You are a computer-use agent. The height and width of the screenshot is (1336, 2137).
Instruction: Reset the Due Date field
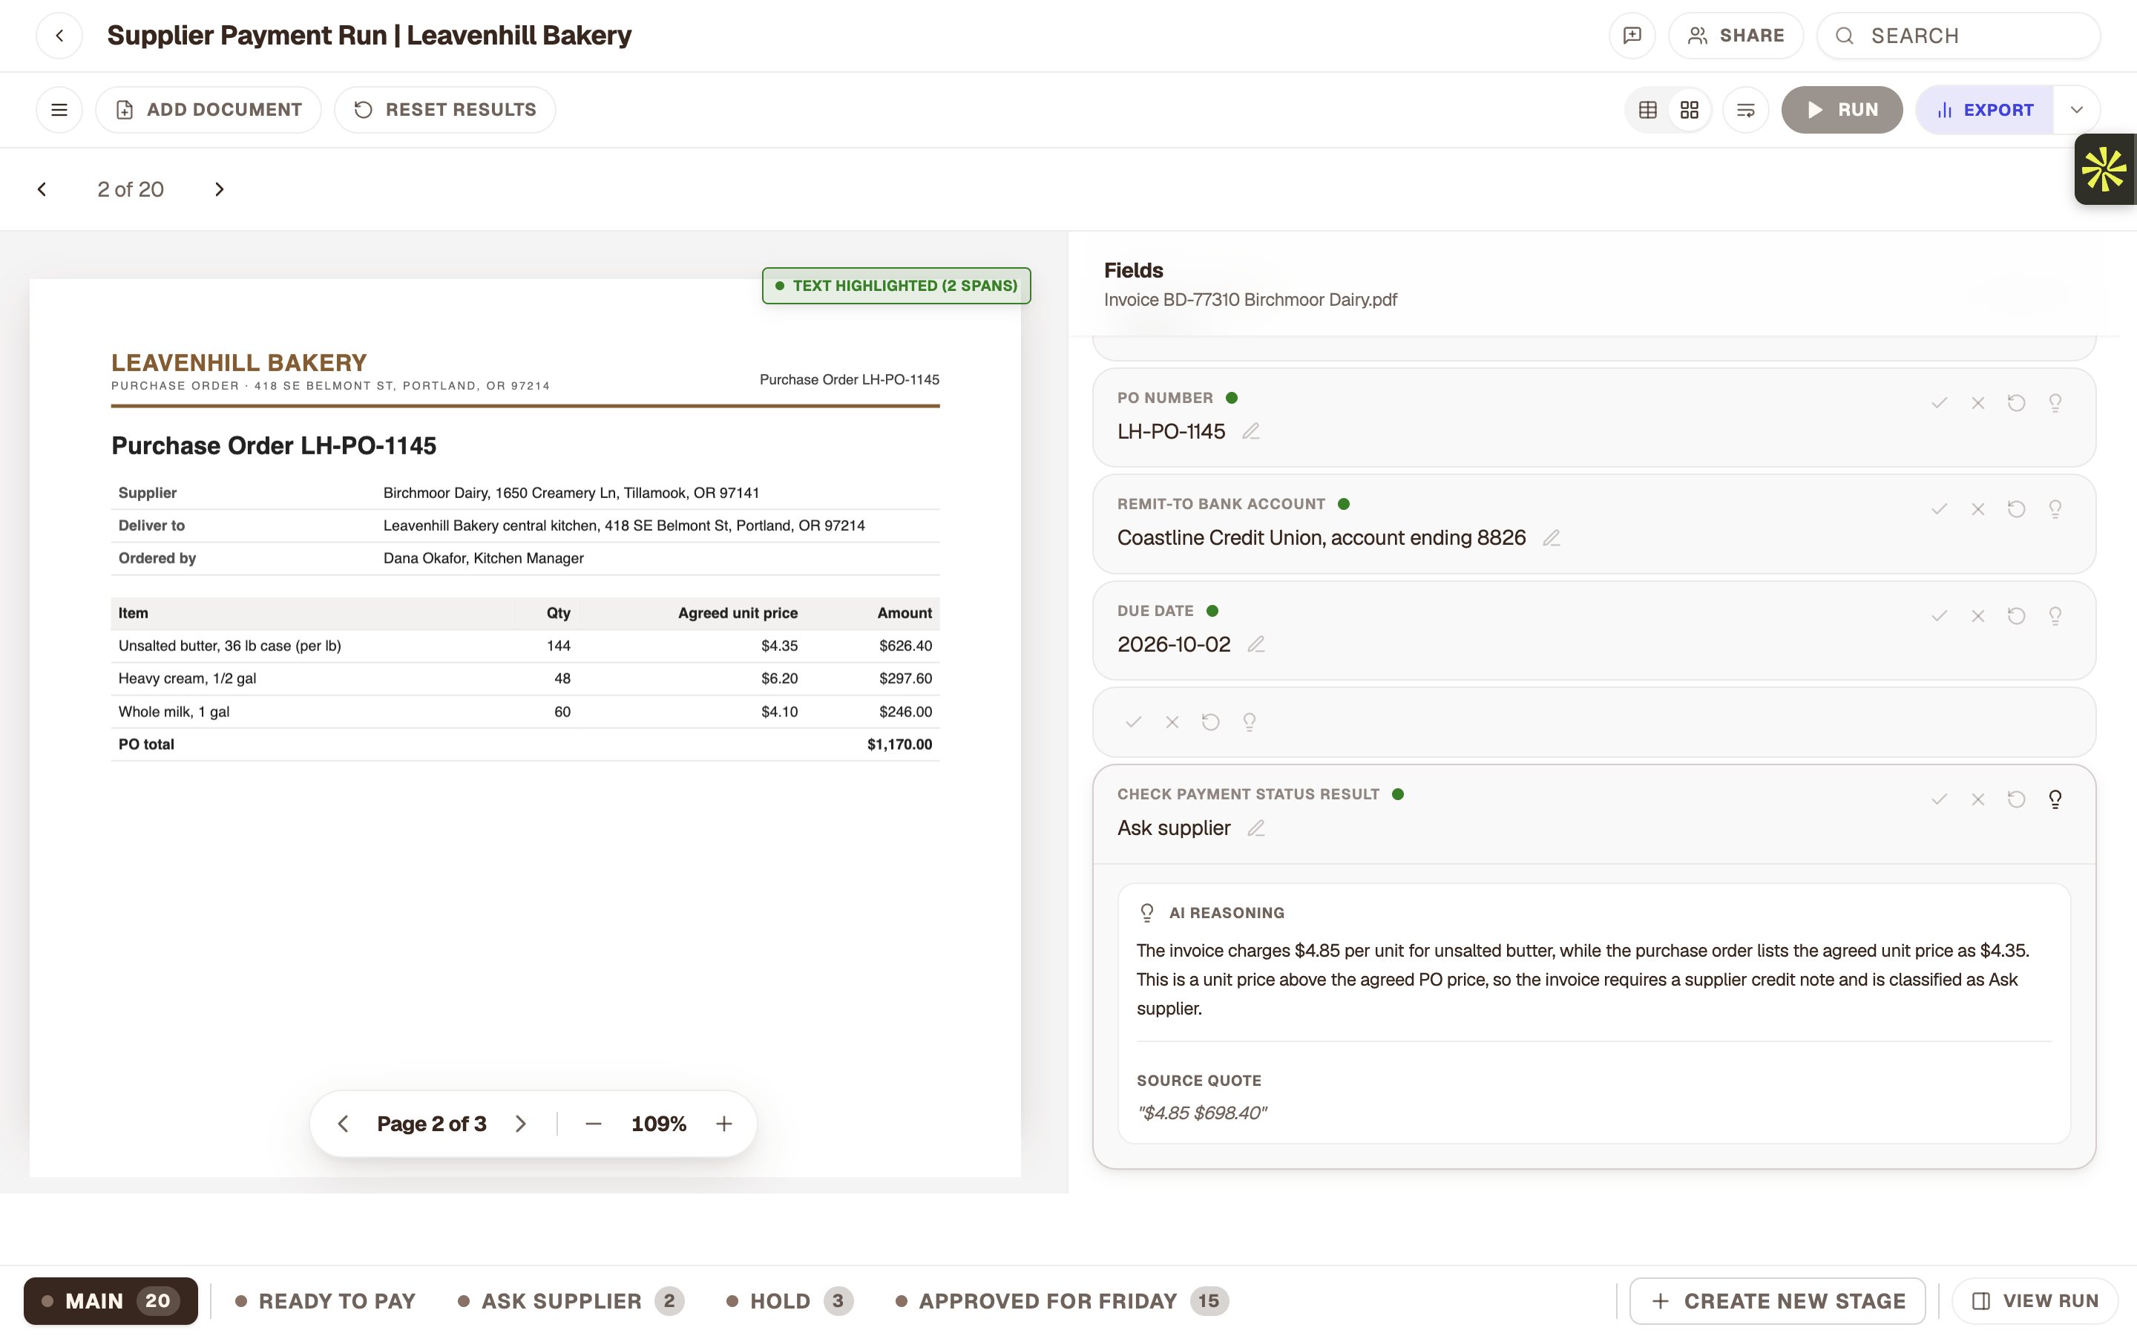[2016, 616]
